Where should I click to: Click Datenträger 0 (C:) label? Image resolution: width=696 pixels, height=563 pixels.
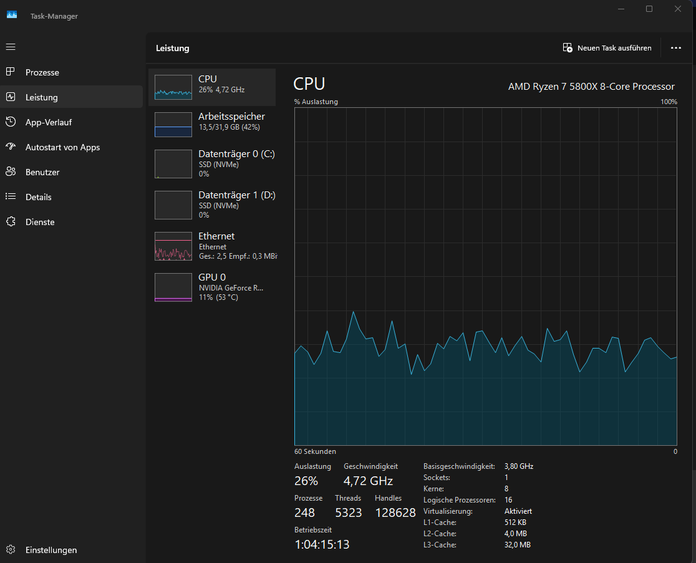236,153
